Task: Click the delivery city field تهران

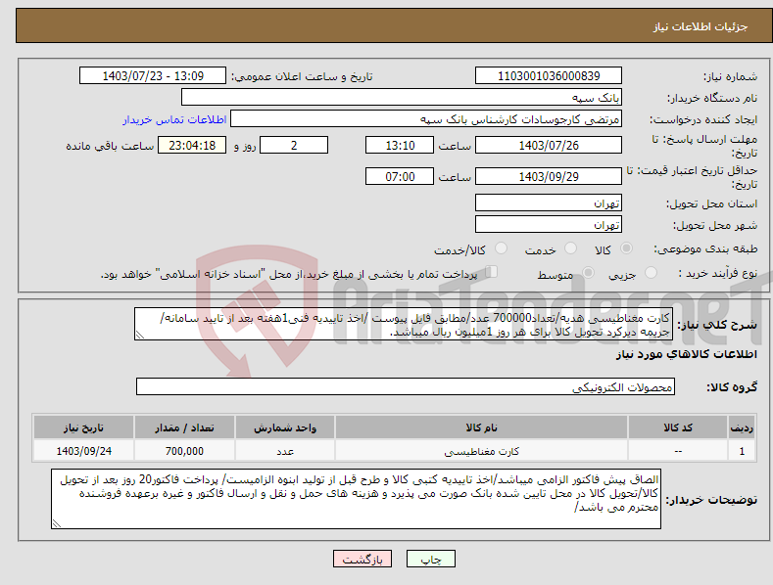Action: (549, 225)
